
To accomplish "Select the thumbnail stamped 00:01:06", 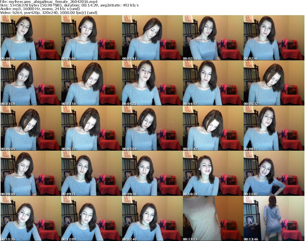I will pyautogui.click(x=92, y=38).
